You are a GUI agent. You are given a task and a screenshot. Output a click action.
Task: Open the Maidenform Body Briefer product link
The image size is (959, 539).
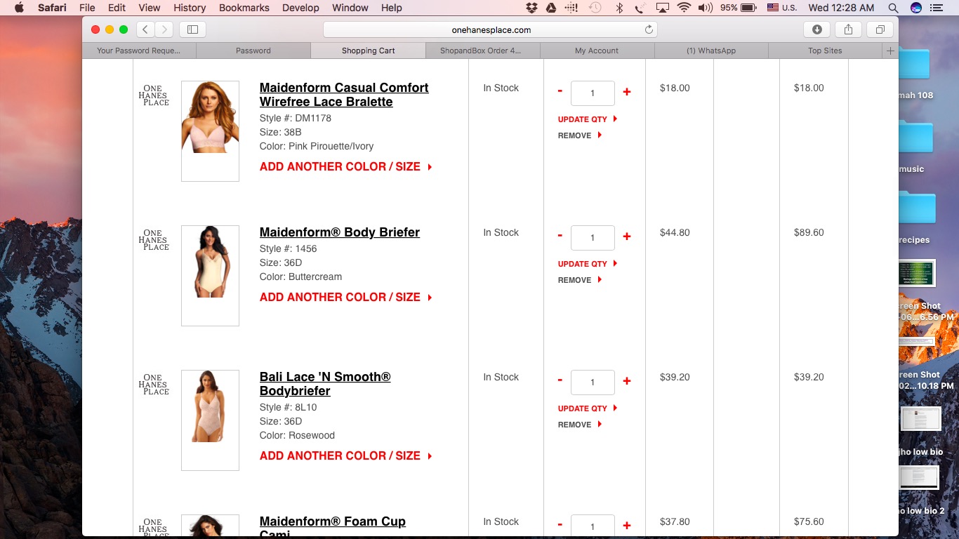[340, 232]
